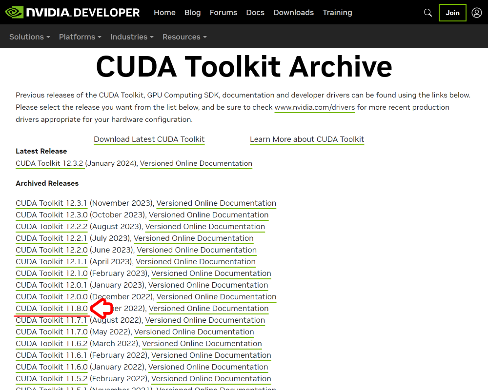Expand the Platforms dropdown
488x390 pixels.
tap(80, 37)
